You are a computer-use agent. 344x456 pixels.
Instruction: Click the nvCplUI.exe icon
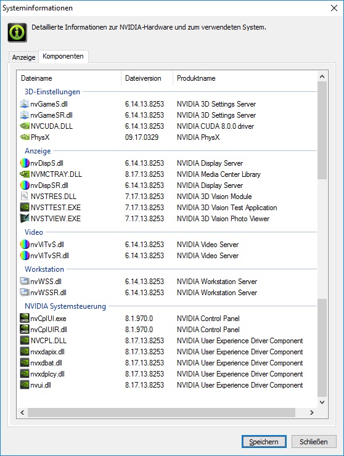coord(25,318)
